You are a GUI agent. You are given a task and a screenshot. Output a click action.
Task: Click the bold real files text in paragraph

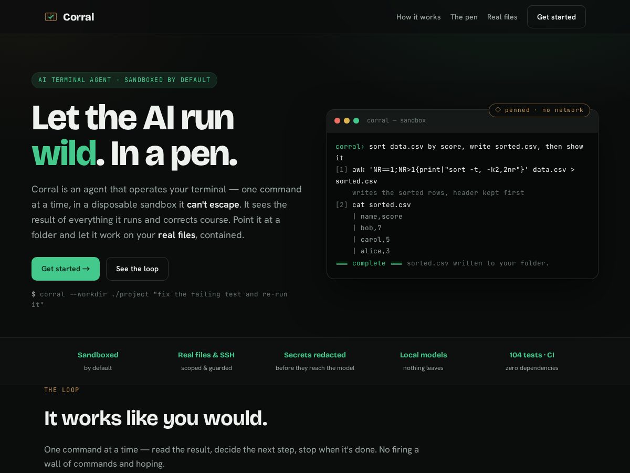click(176, 235)
